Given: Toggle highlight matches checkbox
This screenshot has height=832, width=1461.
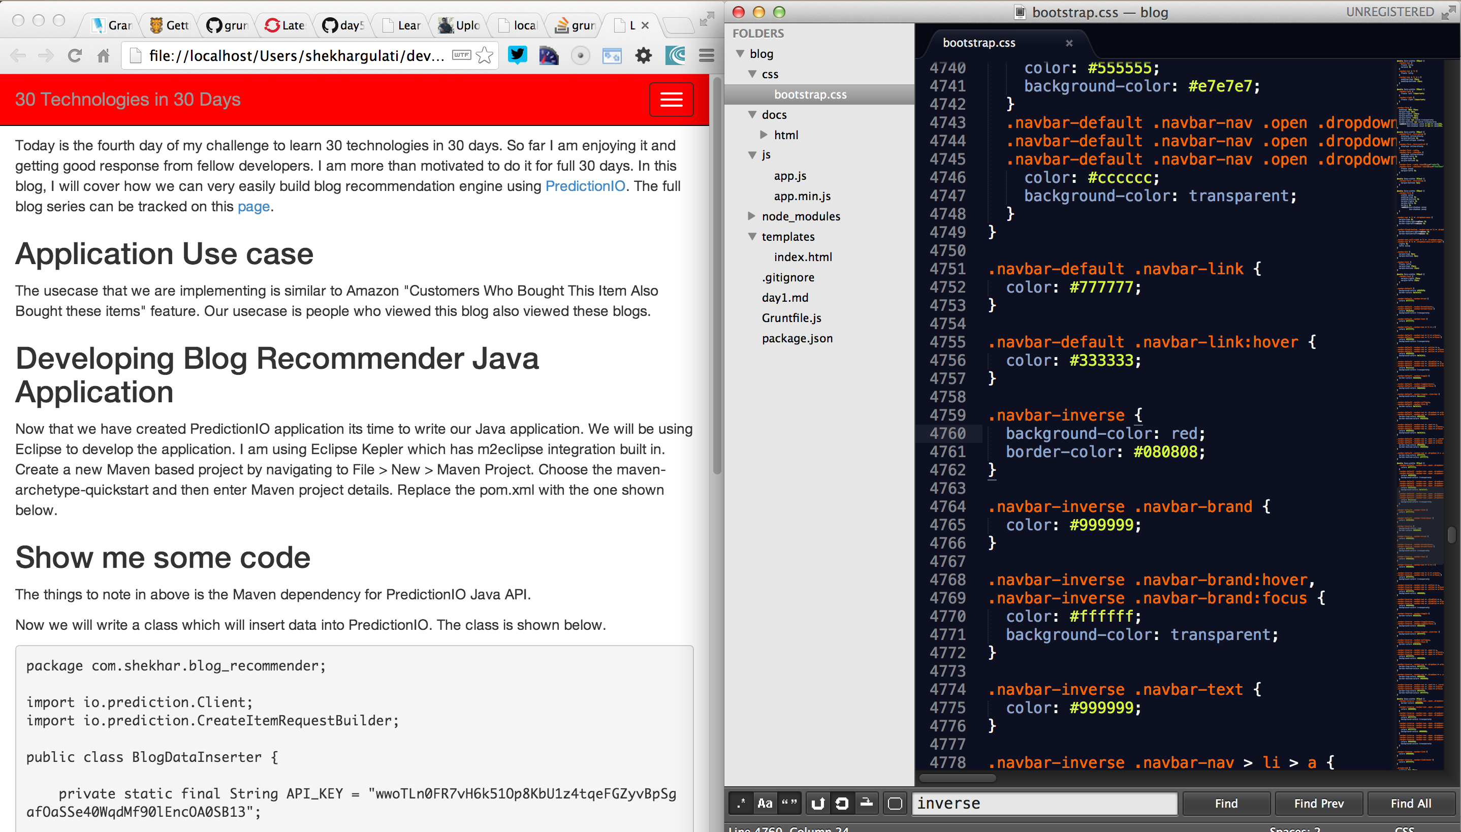Looking at the screenshot, I should pyautogui.click(x=895, y=804).
